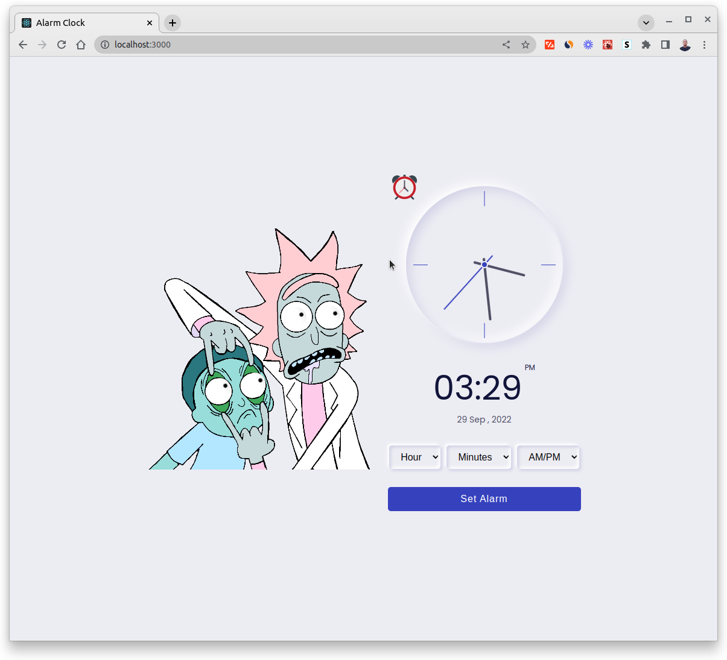This screenshot has height=660, width=727.
Task: Click the browser forward arrow
Action: point(42,45)
